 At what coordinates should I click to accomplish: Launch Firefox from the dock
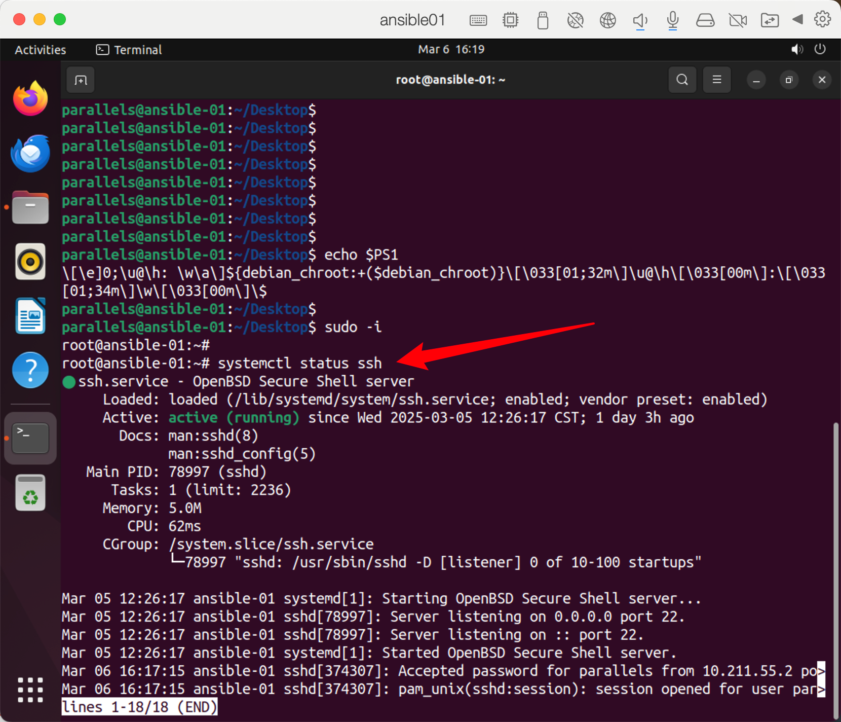[x=30, y=98]
